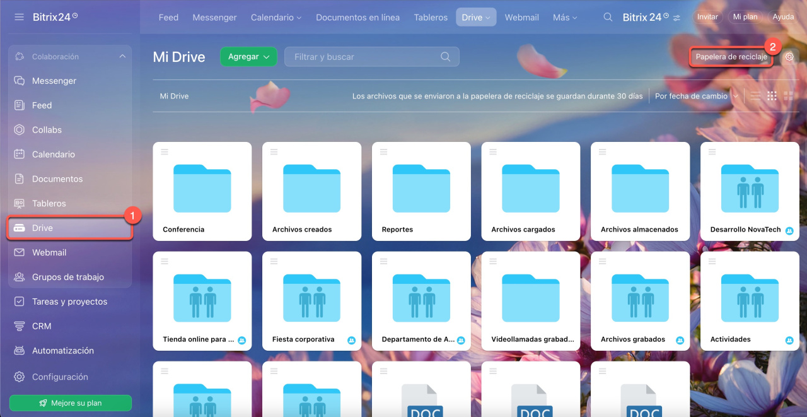
Task: Open Drive settings gear icon
Action: (789, 57)
